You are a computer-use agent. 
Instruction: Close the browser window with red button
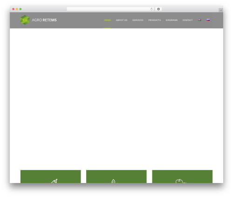(14, 9)
